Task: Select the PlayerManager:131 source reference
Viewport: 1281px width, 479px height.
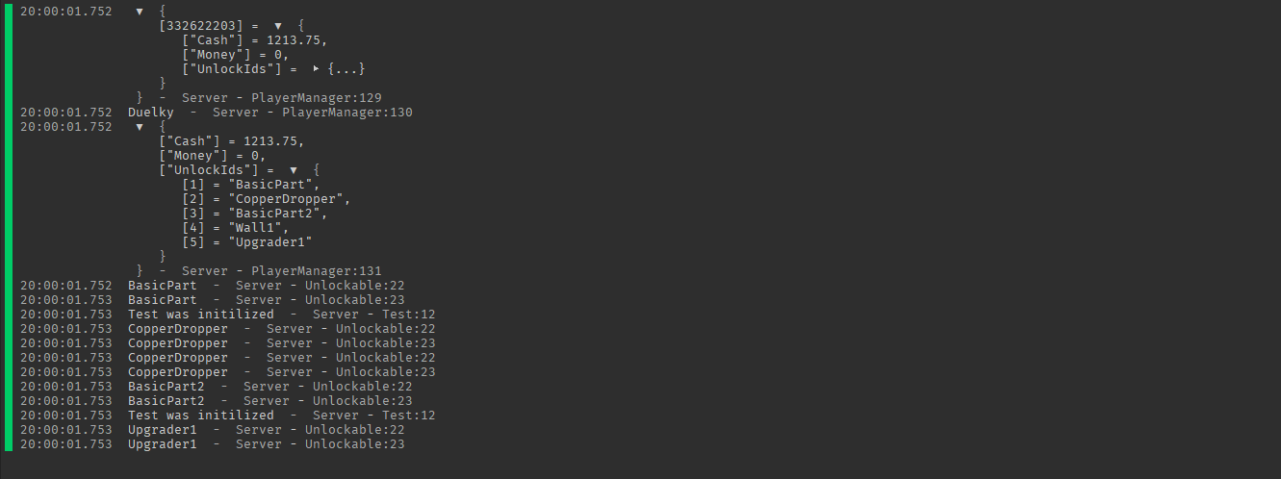Action: coord(317,271)
